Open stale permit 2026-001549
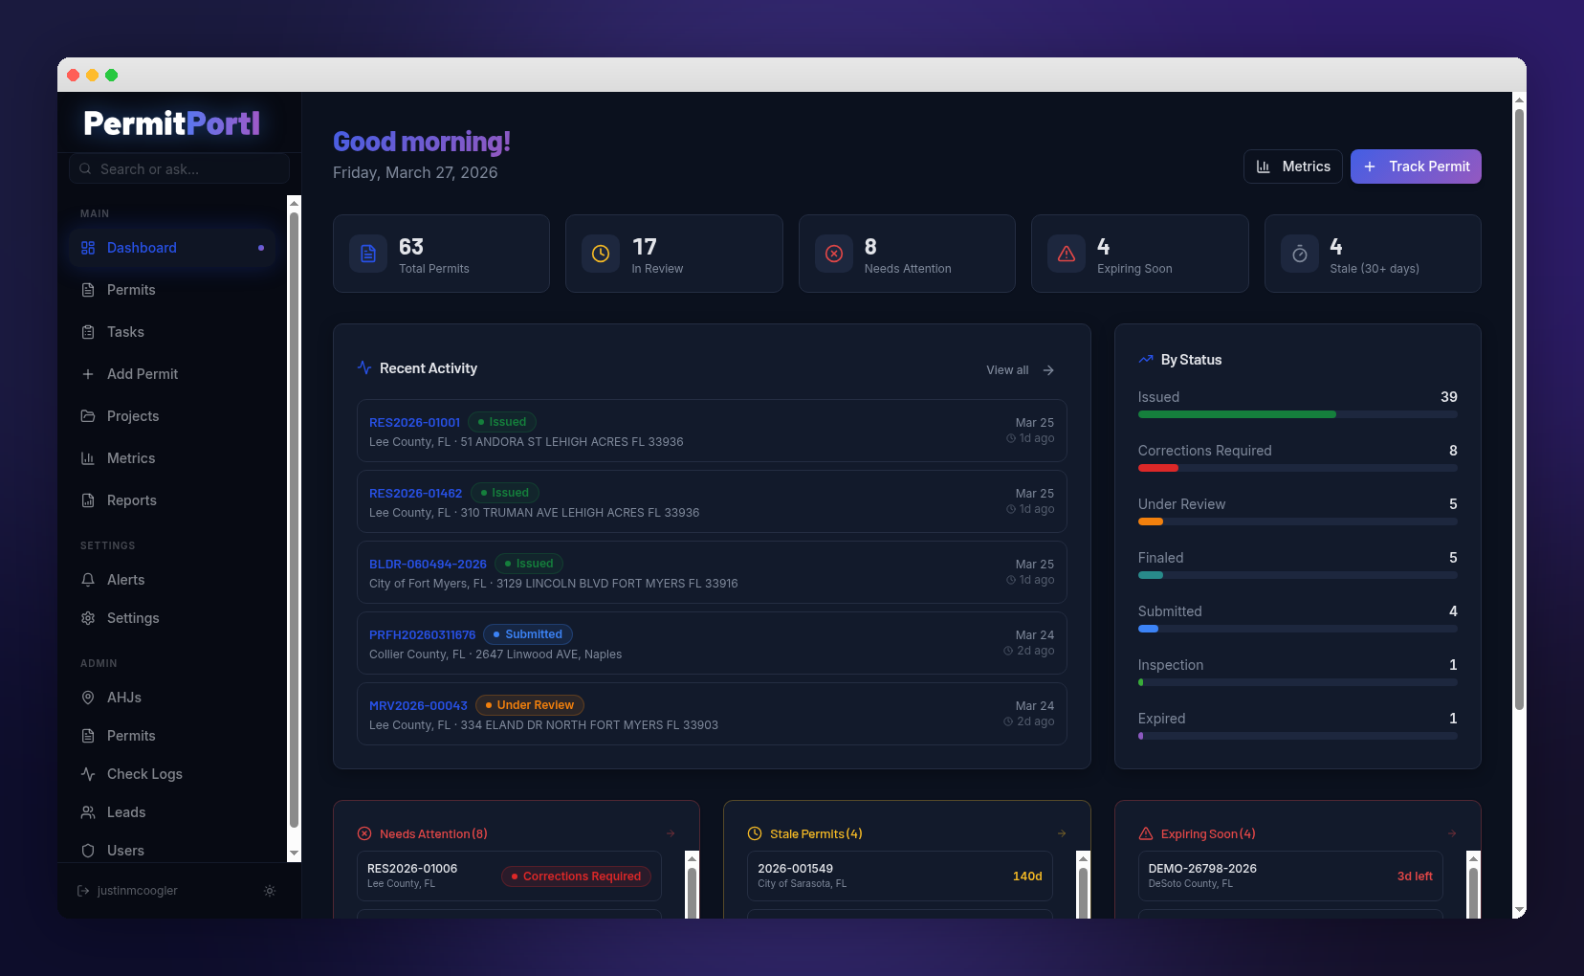This screenshot has height=976, width=1584. 900,876
